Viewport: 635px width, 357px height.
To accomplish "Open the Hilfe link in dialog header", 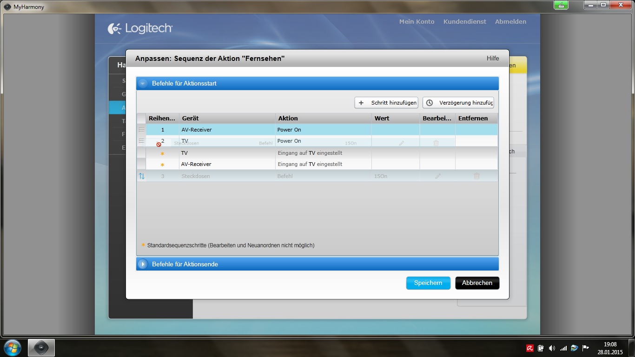I will 493,59.
